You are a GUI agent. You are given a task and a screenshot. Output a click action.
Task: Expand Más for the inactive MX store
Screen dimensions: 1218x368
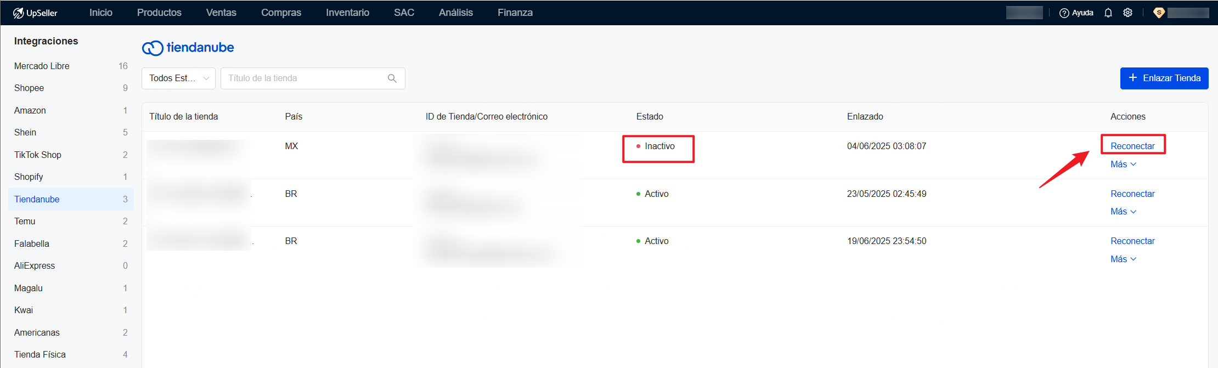1123,164
